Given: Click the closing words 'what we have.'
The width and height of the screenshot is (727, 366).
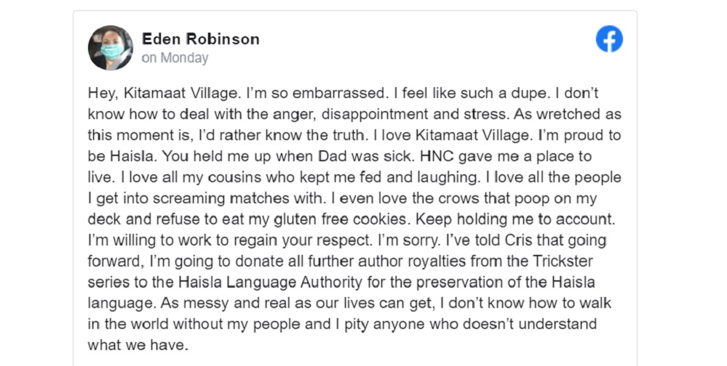Looking at the screenshot, I should point(138,345).
